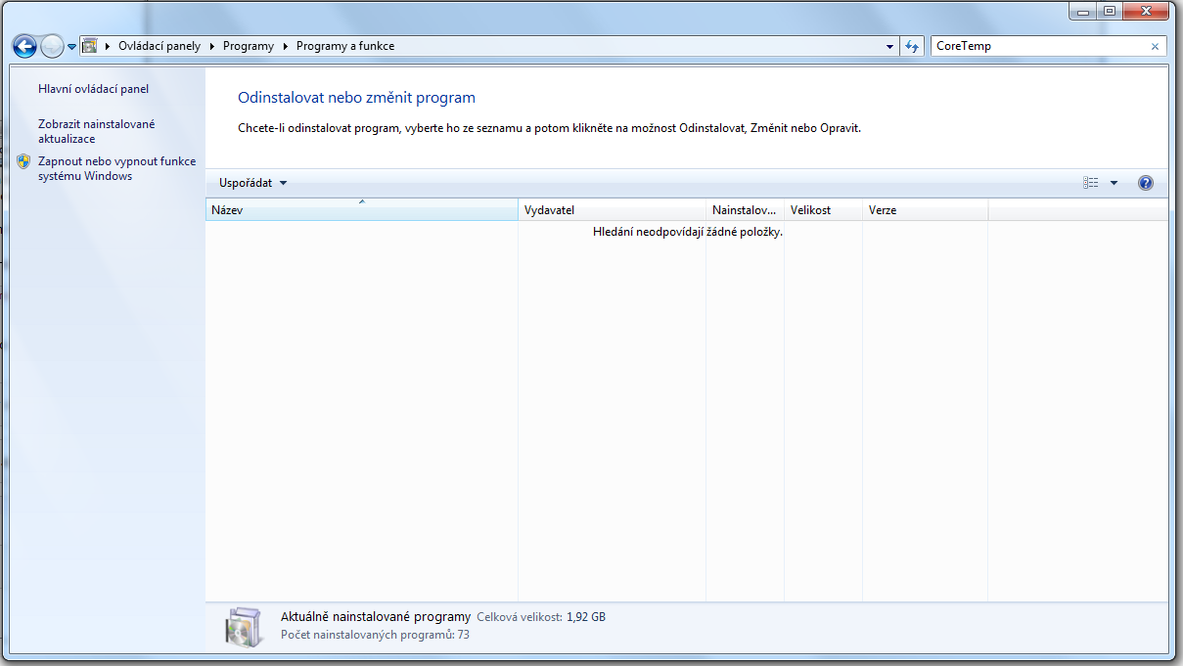Click the shield icon beside Windows features link

click(x=24, y=161)
